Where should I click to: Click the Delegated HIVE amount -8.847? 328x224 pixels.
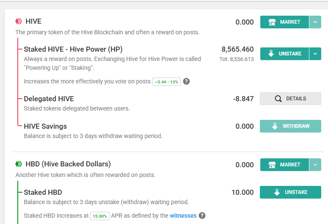(243, 99)
